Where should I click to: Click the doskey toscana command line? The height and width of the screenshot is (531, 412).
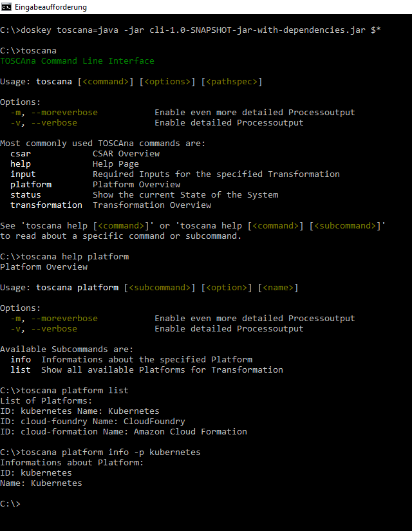[191, 30]
